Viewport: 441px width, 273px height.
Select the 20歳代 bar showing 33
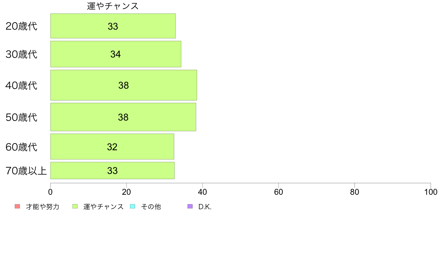113,26
